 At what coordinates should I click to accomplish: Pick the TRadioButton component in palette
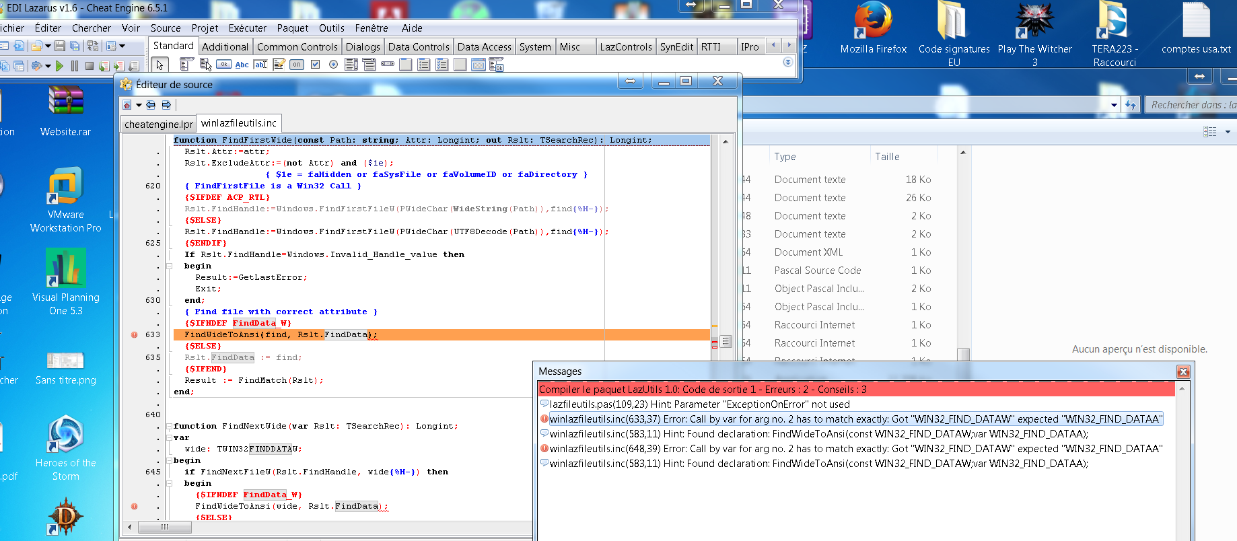333,65
